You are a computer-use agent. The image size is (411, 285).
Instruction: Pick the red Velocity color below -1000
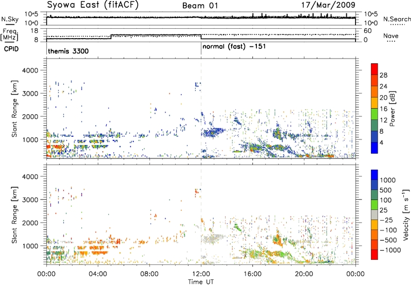[x=375, y=255]
